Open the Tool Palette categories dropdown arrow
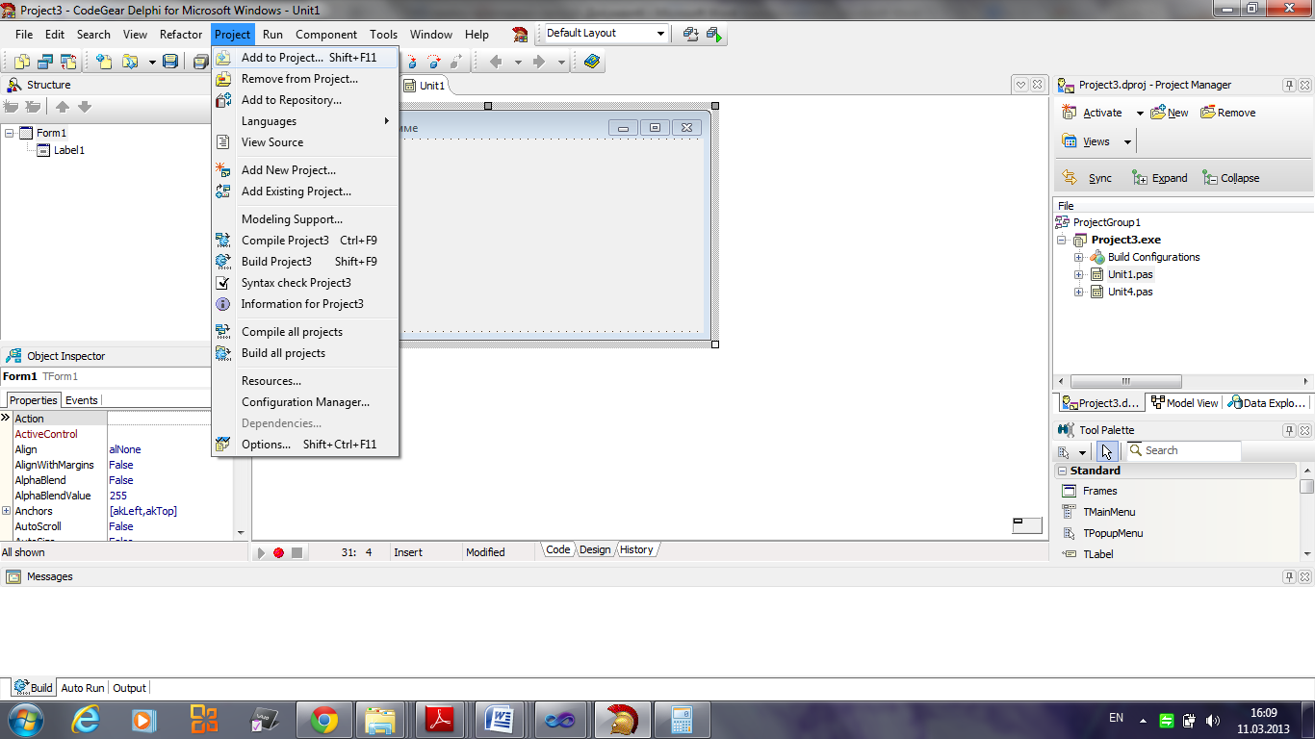Viewport: 1315px width, 739px height. click(1083, 452)
